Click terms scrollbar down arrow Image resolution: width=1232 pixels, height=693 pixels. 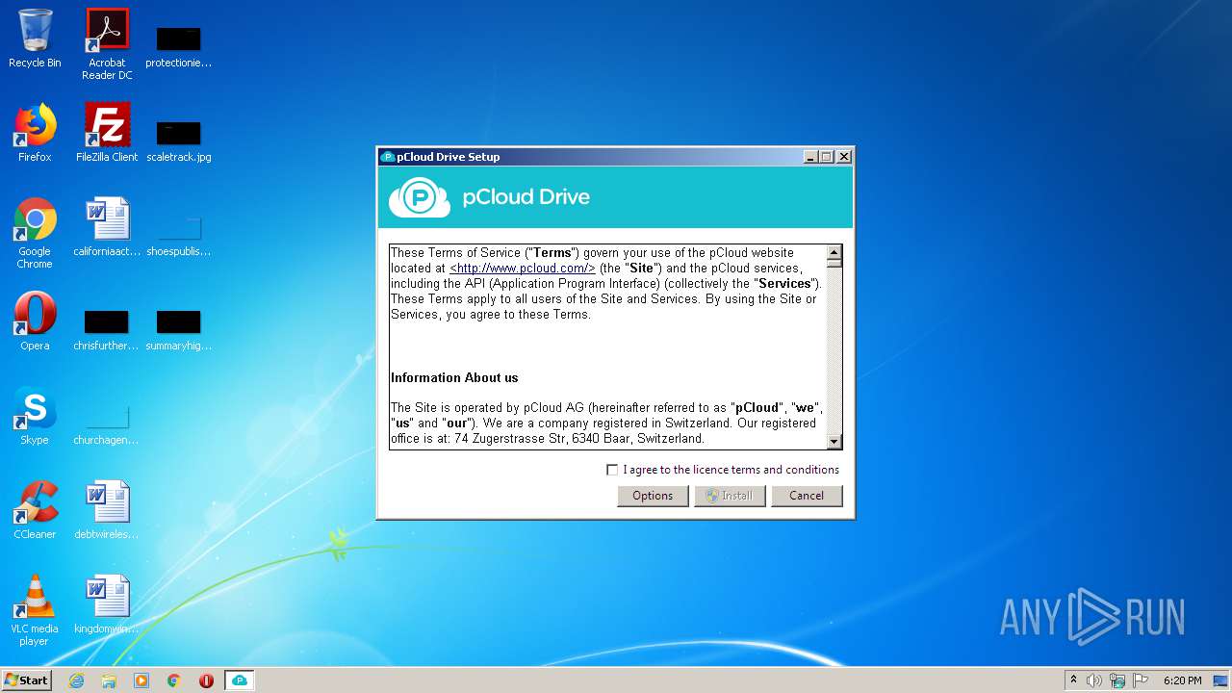click(834, 442)
